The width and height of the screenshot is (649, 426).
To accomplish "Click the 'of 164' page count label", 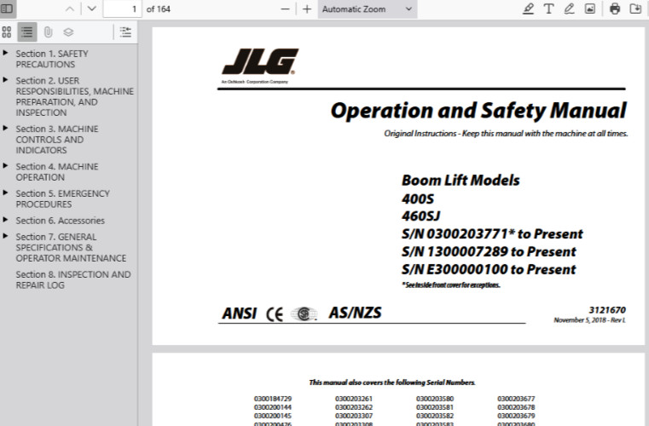I will (x=158, y=9).
